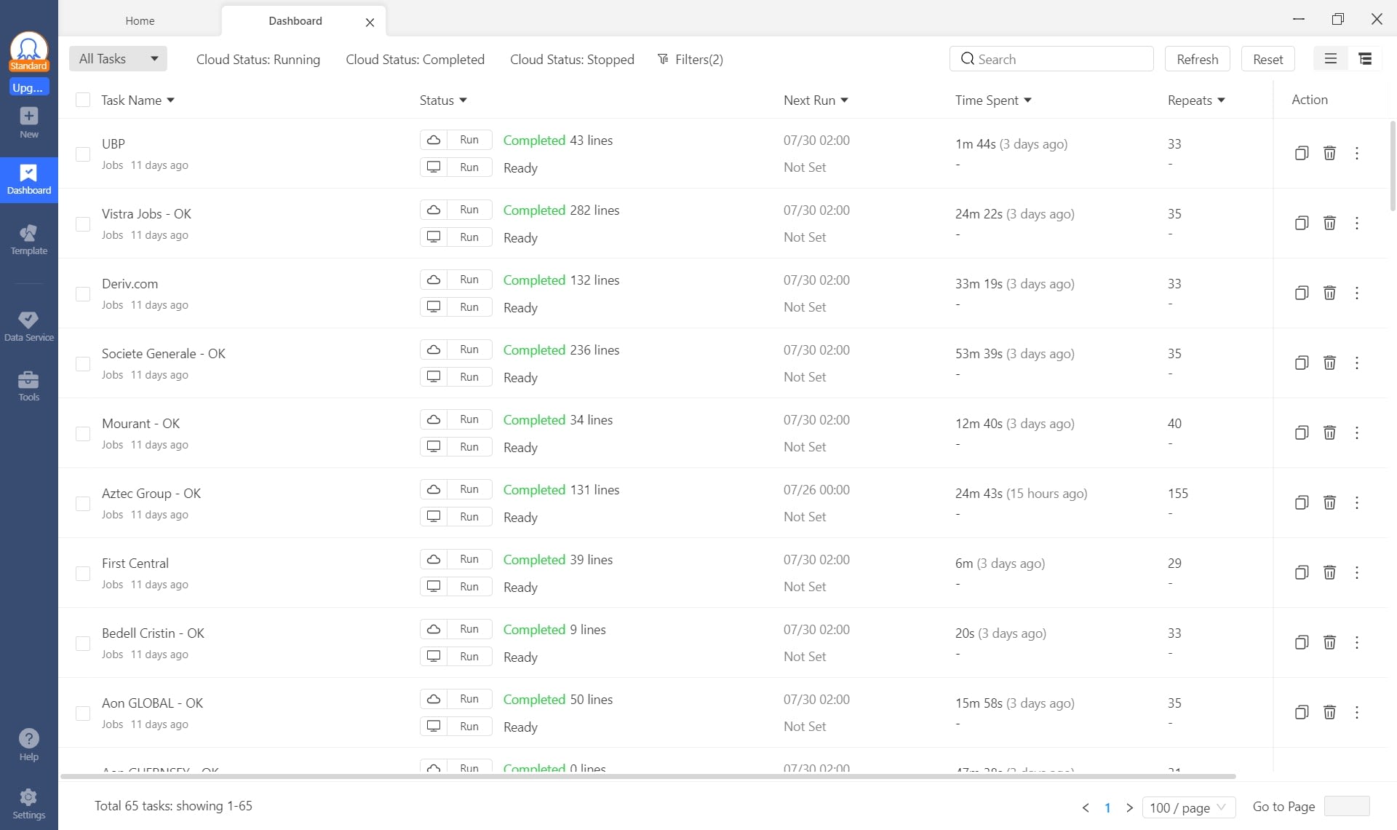This screenshot has height=830, width=1397.
Task: Open the New task sidebar icon
Action: pyautogui.click(x=29, y=122)
